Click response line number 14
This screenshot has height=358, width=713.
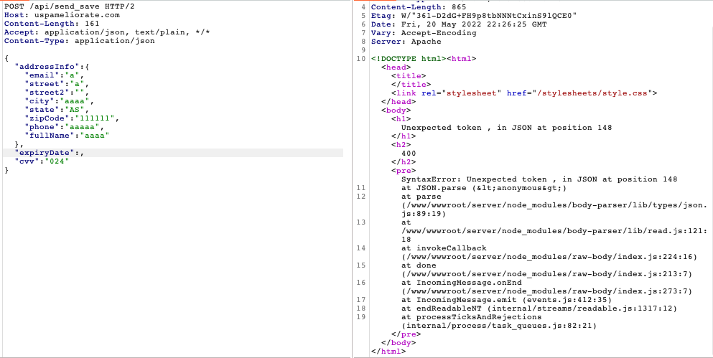coord(361,248)
